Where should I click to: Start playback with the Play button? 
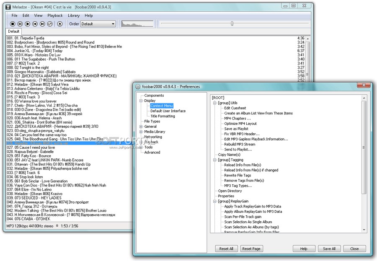[28, 24]
